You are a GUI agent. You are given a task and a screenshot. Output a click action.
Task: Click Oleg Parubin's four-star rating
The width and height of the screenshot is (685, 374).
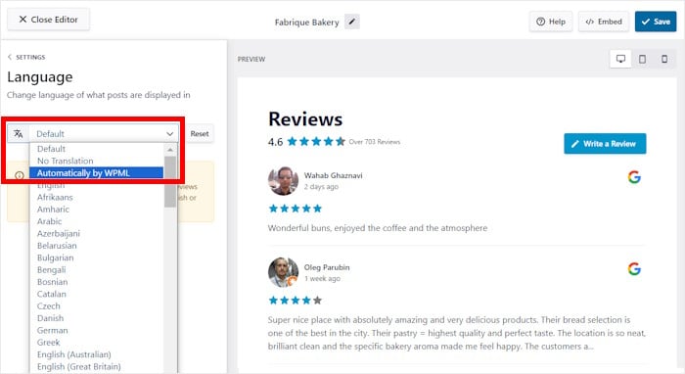(296, 301)
